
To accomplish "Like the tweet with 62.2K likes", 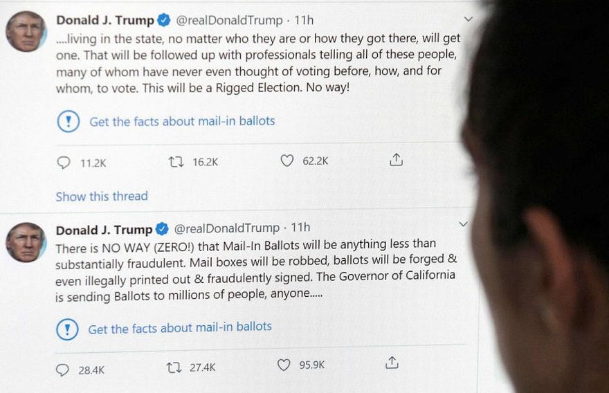I will (x=287, y=161).
